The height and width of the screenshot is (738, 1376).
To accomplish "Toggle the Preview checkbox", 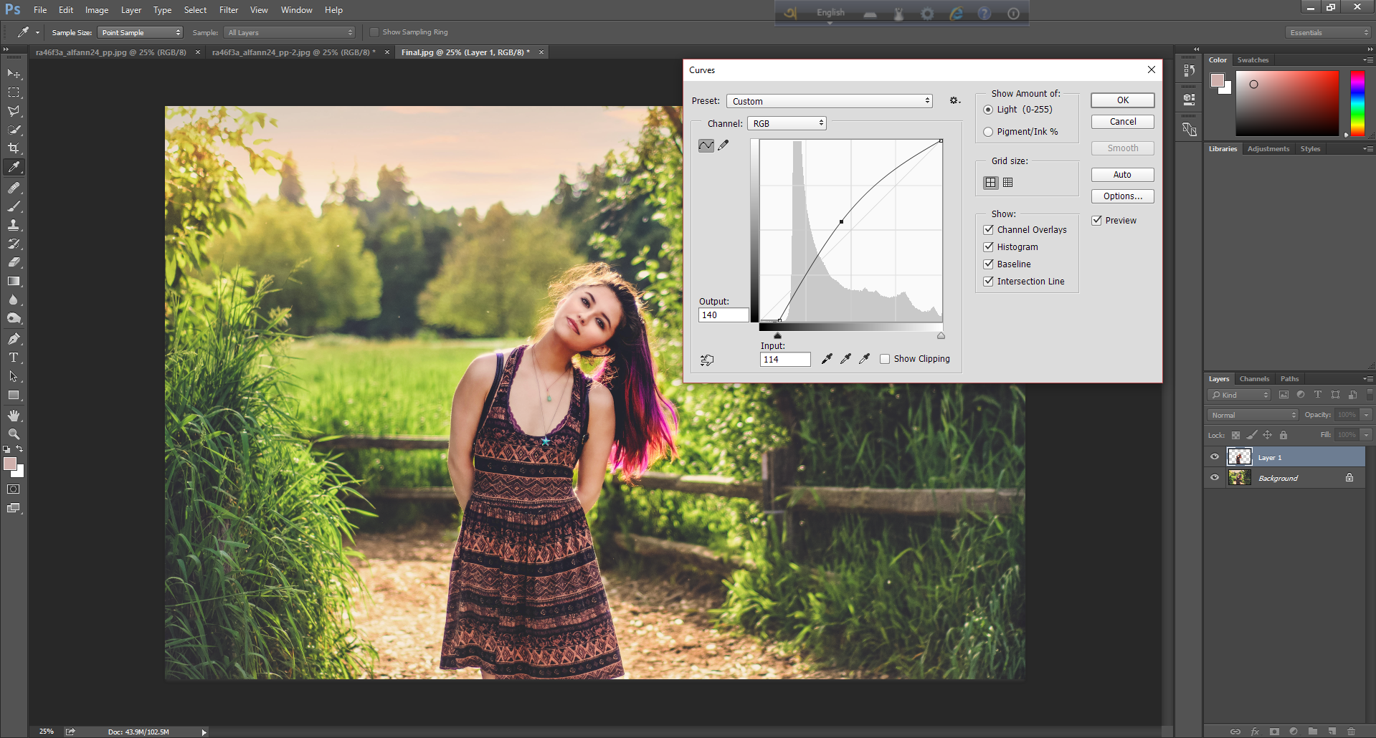I will (1096, 220).
